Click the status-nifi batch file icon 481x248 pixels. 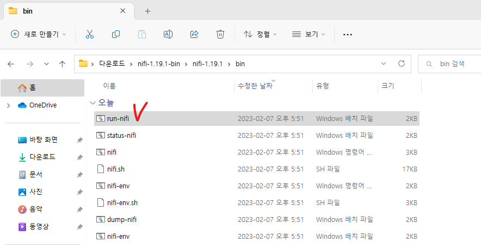(x=101, y=135)
